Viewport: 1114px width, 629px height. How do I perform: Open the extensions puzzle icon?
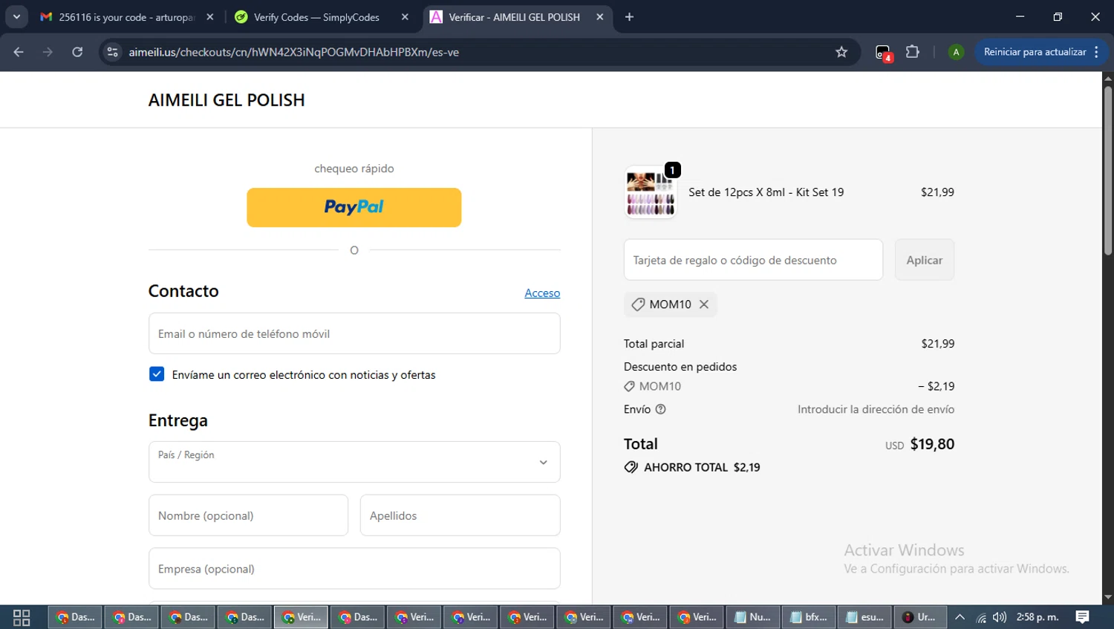(913, 52)
